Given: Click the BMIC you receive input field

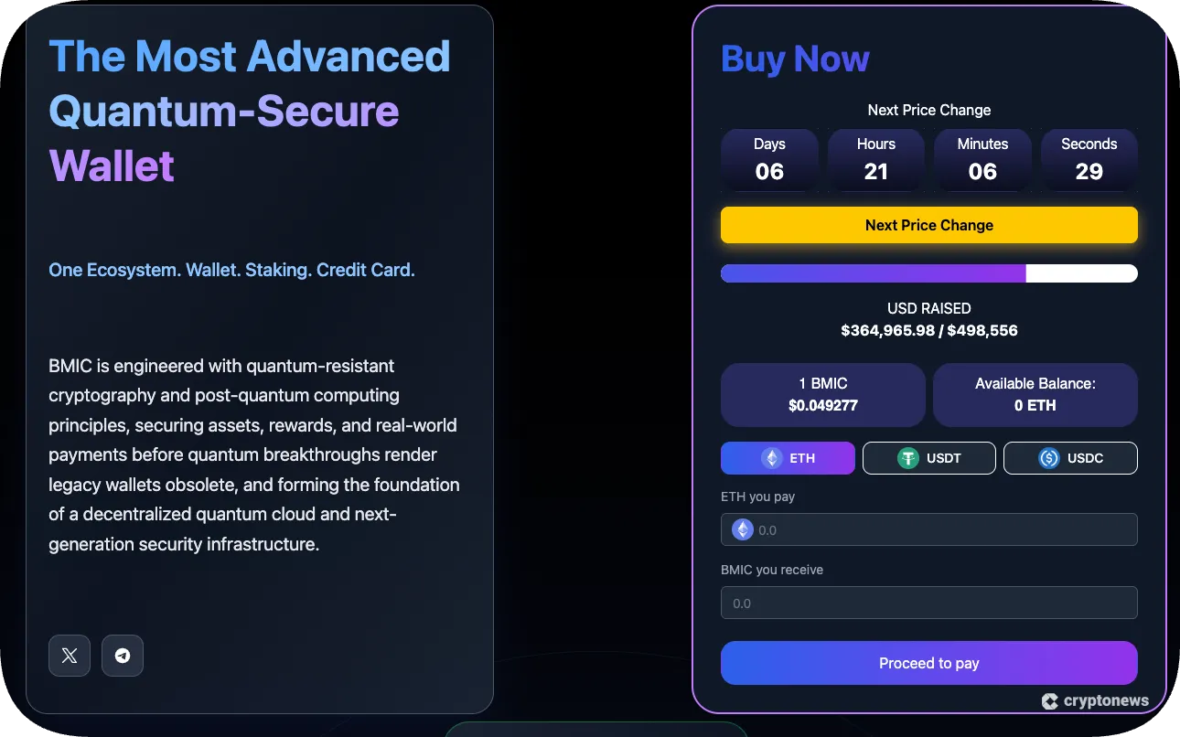Looking at the screenshot, I should (x=928, y=603).
